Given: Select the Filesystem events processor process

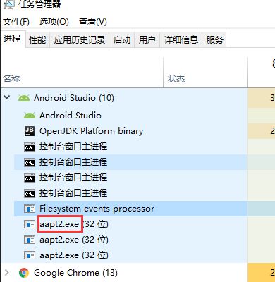Looking at the screenshot, I should coord(97,209).
